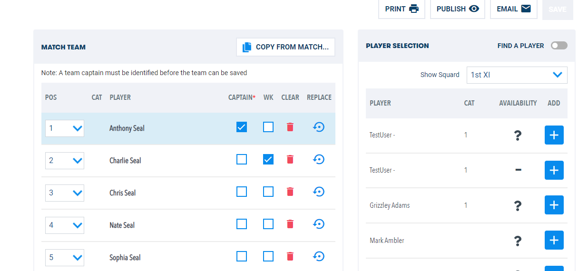Click replace icon for Sophia Seal
Image resolution: width=588 pixels, height=271 pixels.
pos(319,256)
